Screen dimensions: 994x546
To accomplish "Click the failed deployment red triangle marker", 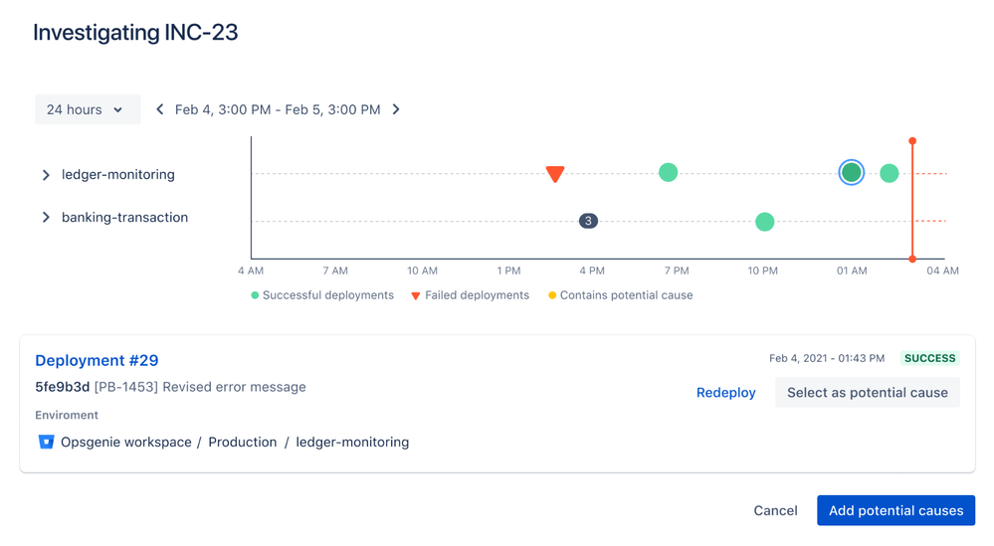I will click(554, 174).
